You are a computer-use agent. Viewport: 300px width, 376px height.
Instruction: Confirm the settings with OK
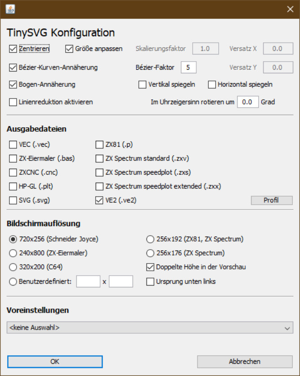[x=55, y=362]
